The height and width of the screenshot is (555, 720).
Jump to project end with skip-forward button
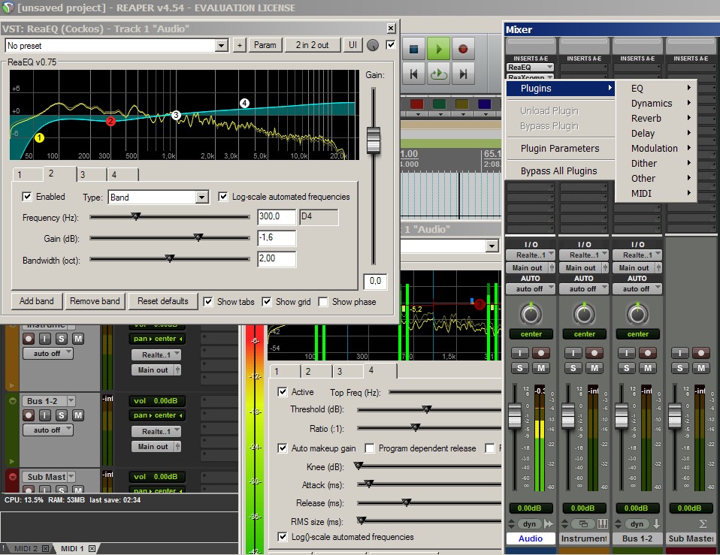click(463, 74)
